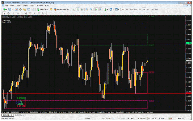The image size is (193, 121).
Task: Click the connection status bars icon
Action: coord(170,119)
